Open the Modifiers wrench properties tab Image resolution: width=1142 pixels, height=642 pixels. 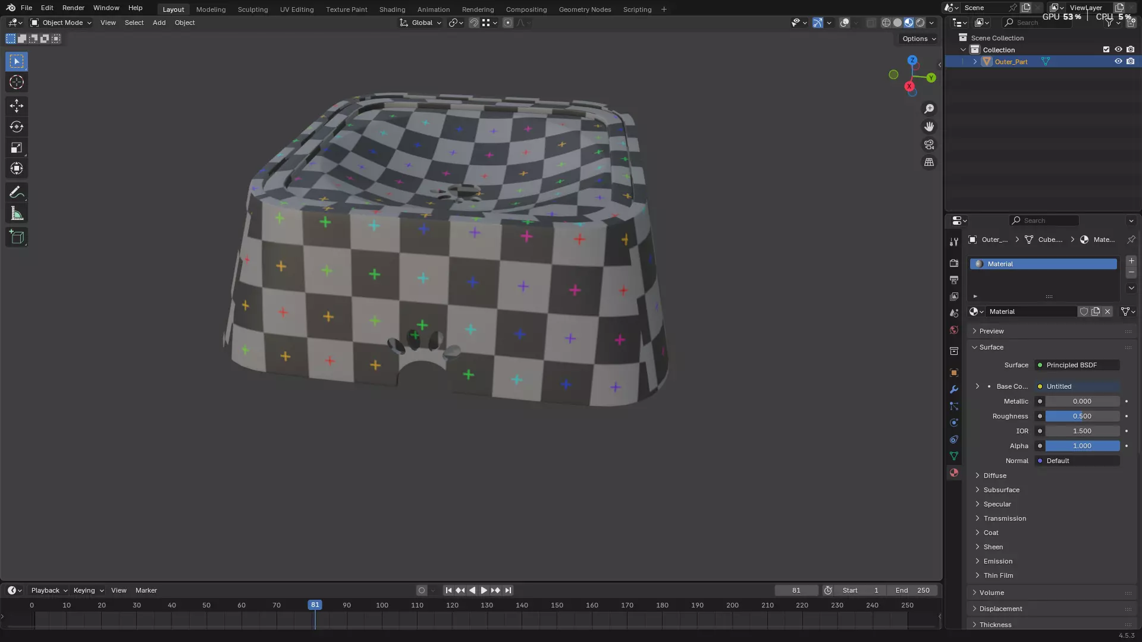pyautogui.click(x=954, y=389)
